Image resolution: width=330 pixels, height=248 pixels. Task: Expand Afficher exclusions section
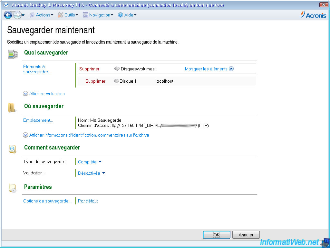click(x=44, y=94)
